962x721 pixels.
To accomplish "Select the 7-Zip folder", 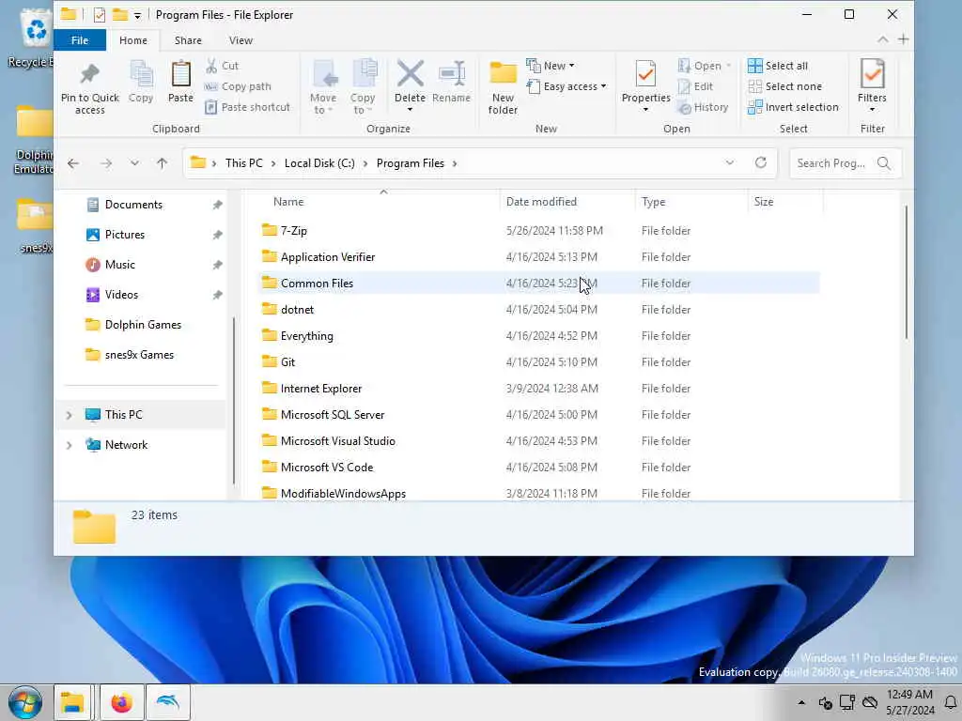I will (x=538, y=231).
